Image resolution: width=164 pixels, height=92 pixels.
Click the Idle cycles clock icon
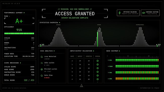(x=42, y=63)
